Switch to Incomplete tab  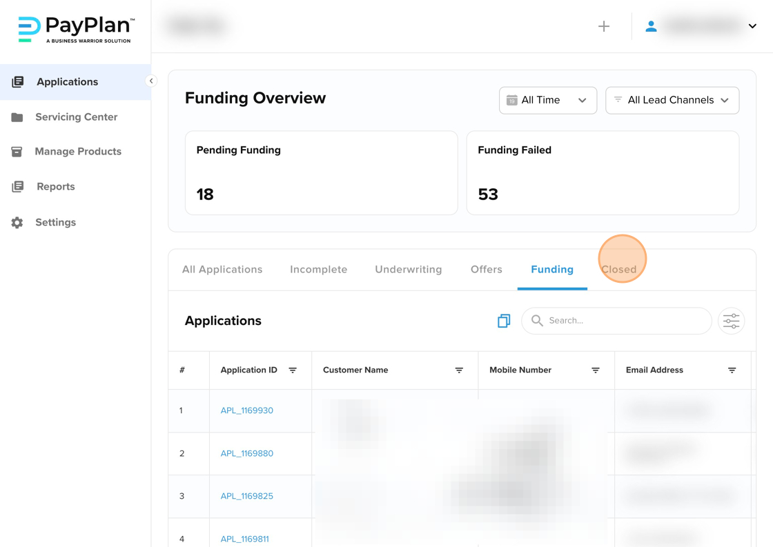318,270
